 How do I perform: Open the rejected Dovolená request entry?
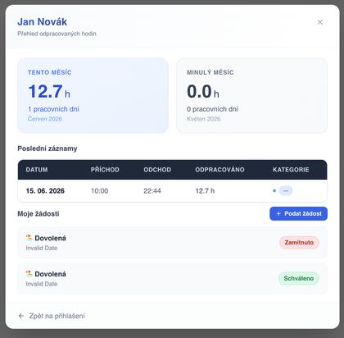click(172, 243)
